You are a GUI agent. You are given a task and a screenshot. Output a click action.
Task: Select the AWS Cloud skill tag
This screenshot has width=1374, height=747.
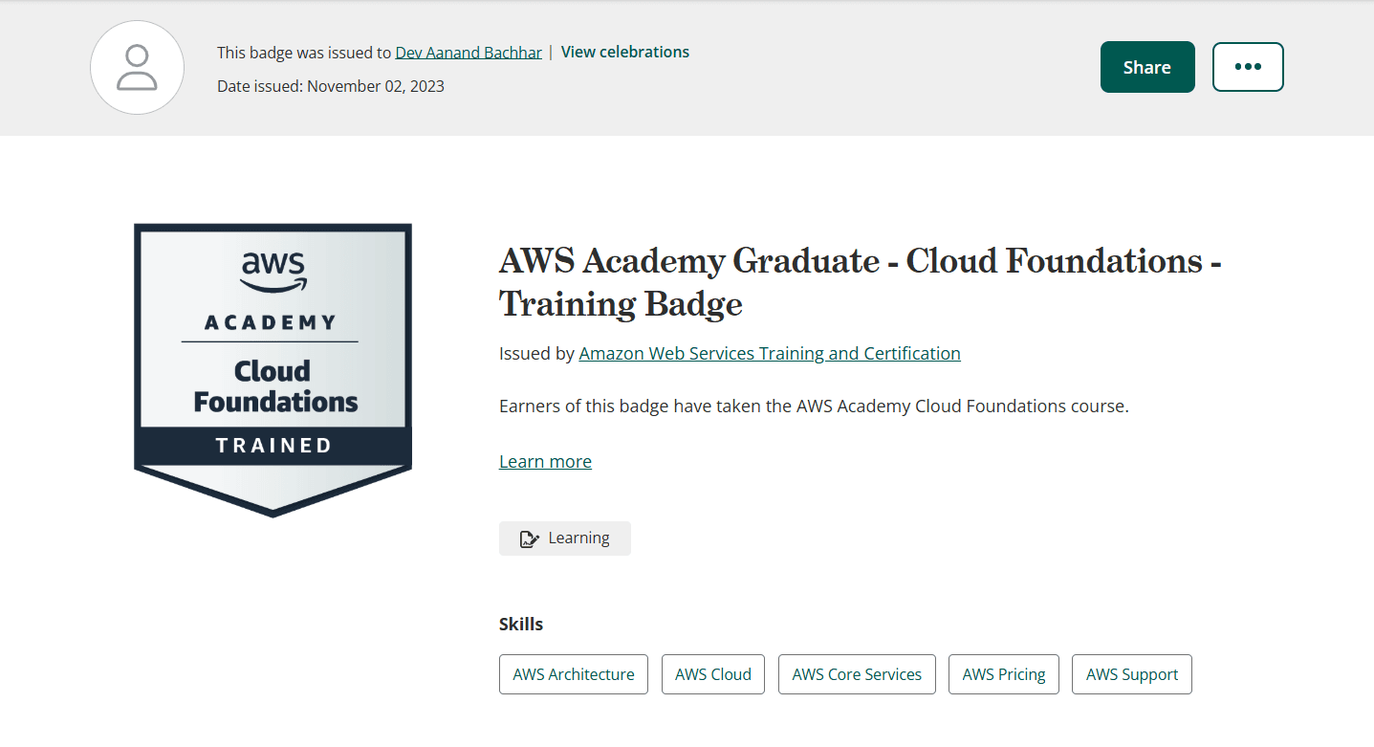point(713,674)
